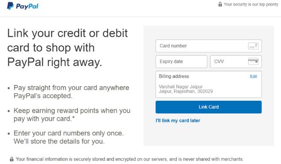Viewport: 281px width, 164px height.
Task: Click the footer text about financial information encryption
Action: tap(130, 159)
